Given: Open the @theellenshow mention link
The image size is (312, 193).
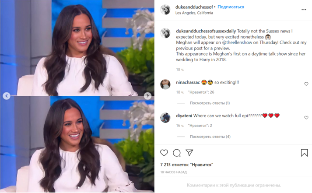Looking at the screenshot, I should [237, 42].
